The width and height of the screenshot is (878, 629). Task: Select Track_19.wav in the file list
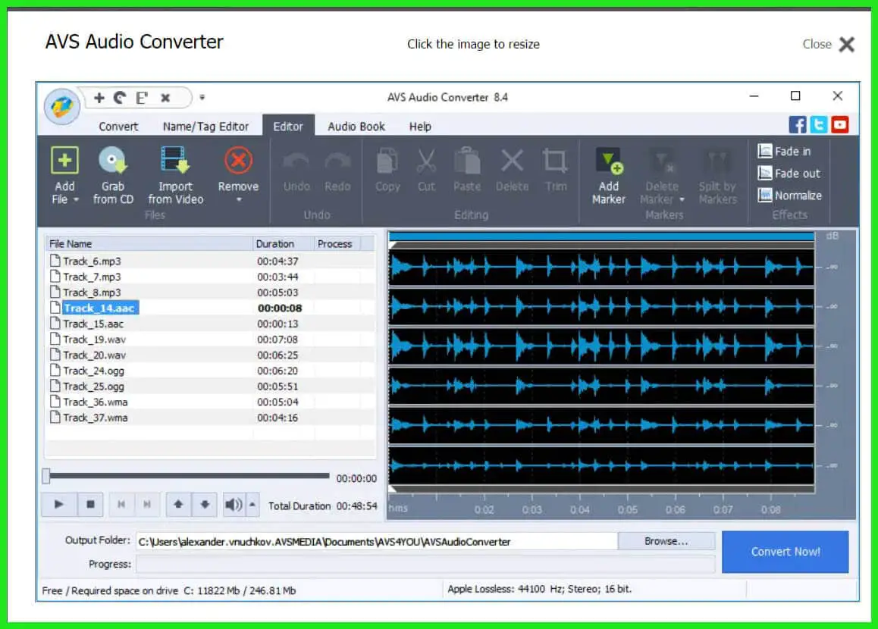coord(210,339)
